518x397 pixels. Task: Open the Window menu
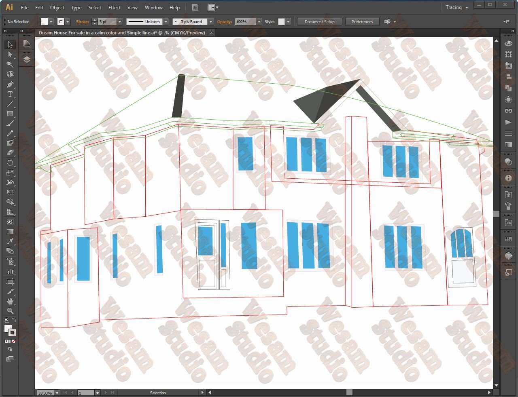154,7
